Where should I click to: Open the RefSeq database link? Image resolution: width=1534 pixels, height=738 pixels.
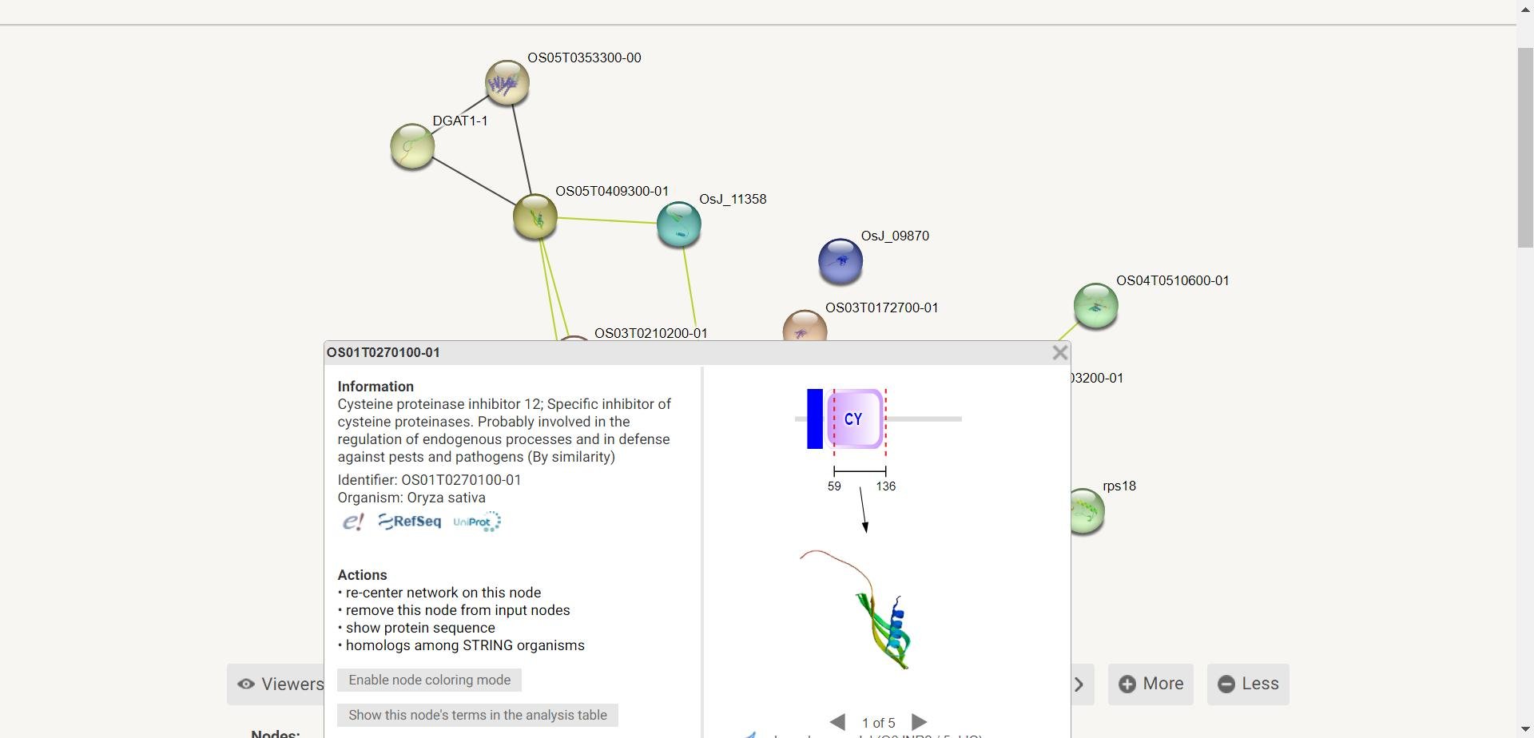(x=410, y=522)
